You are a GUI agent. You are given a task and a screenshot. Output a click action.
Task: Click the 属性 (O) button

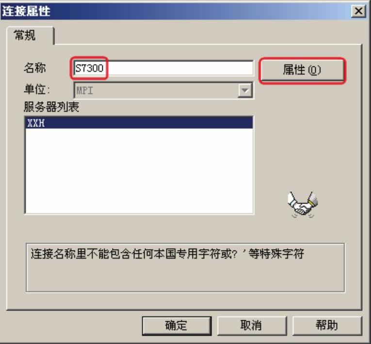(302, 70)
